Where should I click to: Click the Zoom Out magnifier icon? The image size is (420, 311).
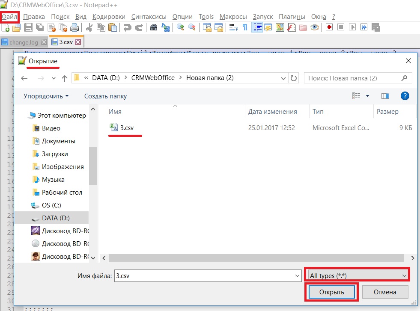tap(192, 27)
